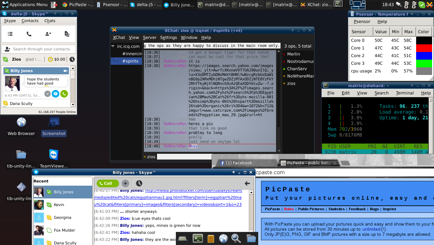Launch terminal from the bottom dock
This screenshot has width=434, height=245.
point(198,238)
